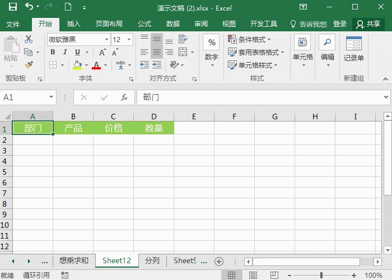Open the Name Box dropdown arrow
Screen dimensions: 392x280
click(51, 97)
